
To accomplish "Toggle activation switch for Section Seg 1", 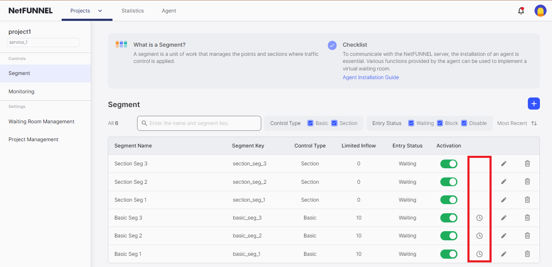I will pyautogui.click(x=449, y=200).
